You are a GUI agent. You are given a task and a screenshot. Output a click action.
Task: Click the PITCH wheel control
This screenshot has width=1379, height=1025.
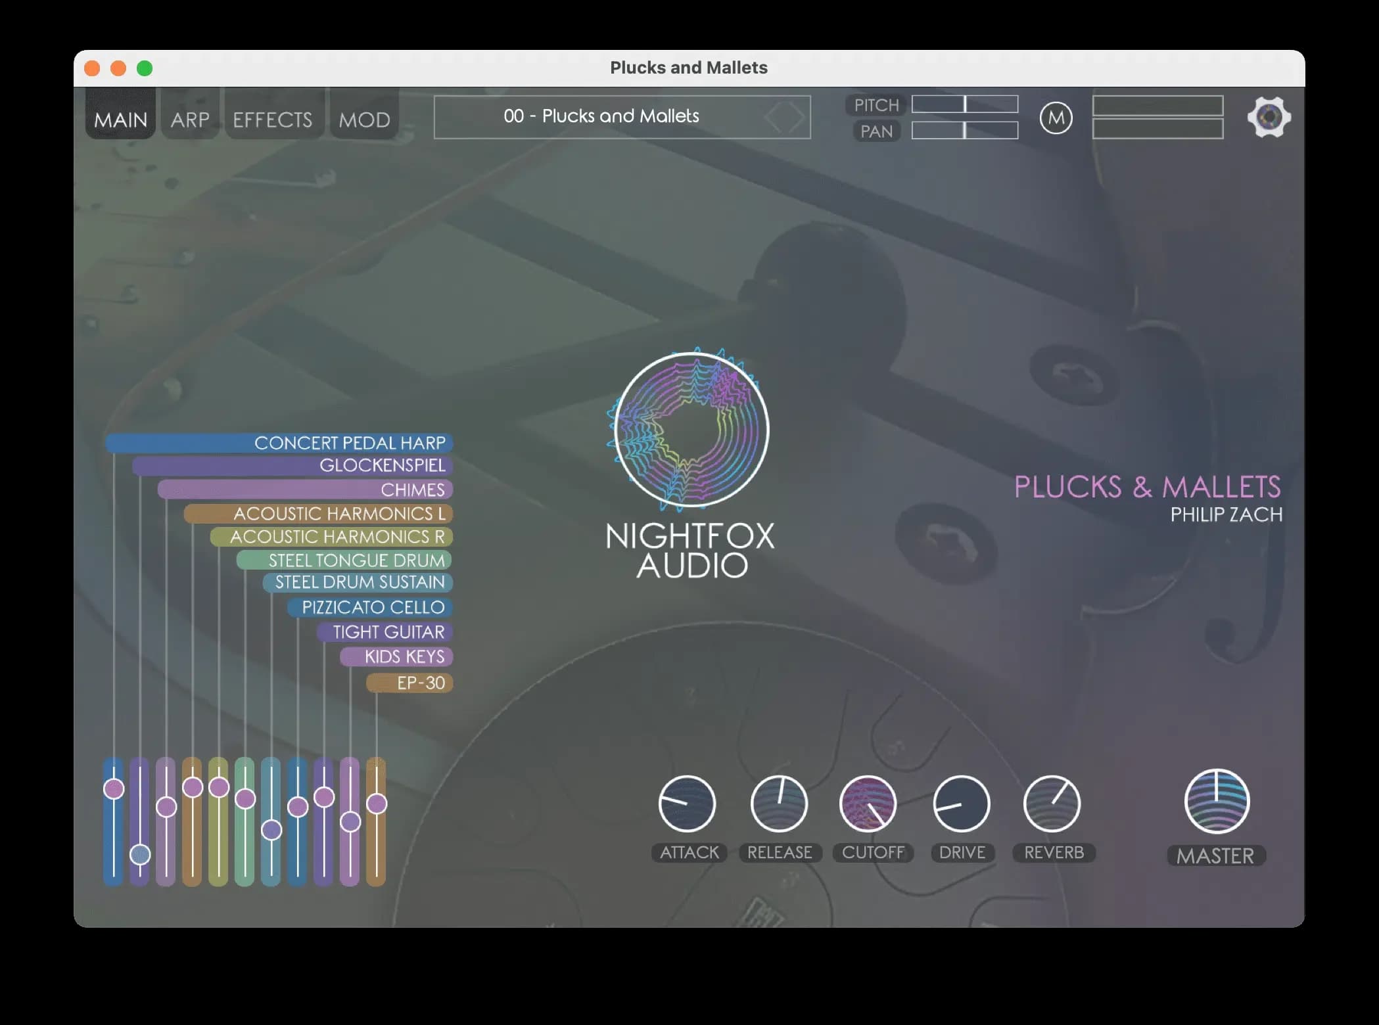click(x=965, y=104)
